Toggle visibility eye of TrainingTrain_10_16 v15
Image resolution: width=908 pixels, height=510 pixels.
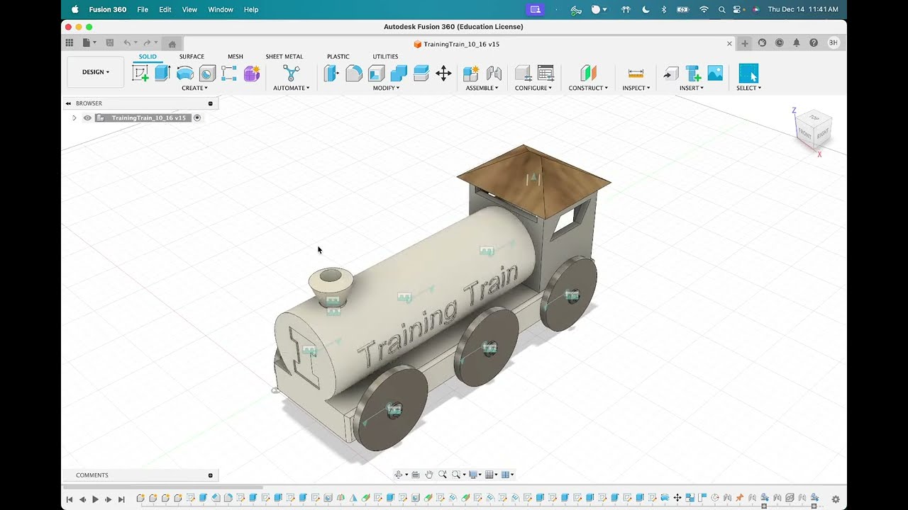pyautogui.click(x=87, y=118)
